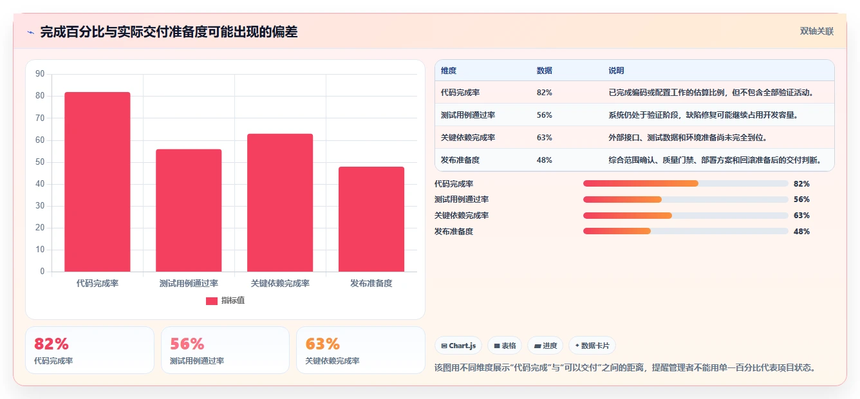Open the 82% 代码完成率 data card

pyautogui.click(x=89, y=350)
